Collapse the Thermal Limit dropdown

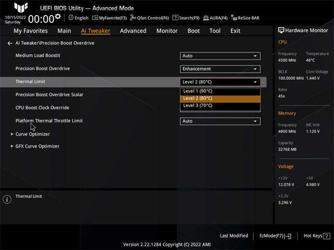pos(220,82)
